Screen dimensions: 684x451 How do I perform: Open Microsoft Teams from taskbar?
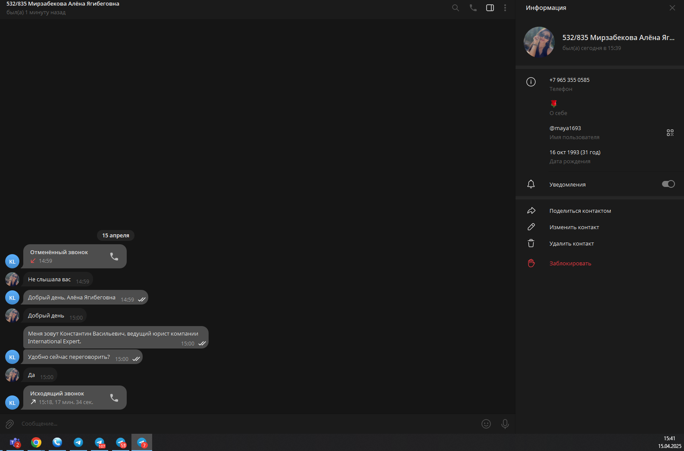(15, 442)
